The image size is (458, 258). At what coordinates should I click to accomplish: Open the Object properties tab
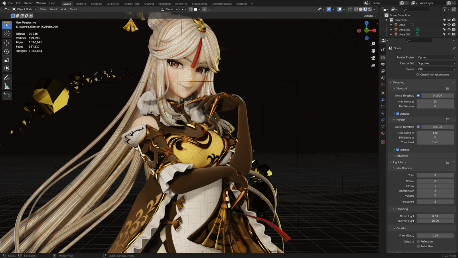383,93
